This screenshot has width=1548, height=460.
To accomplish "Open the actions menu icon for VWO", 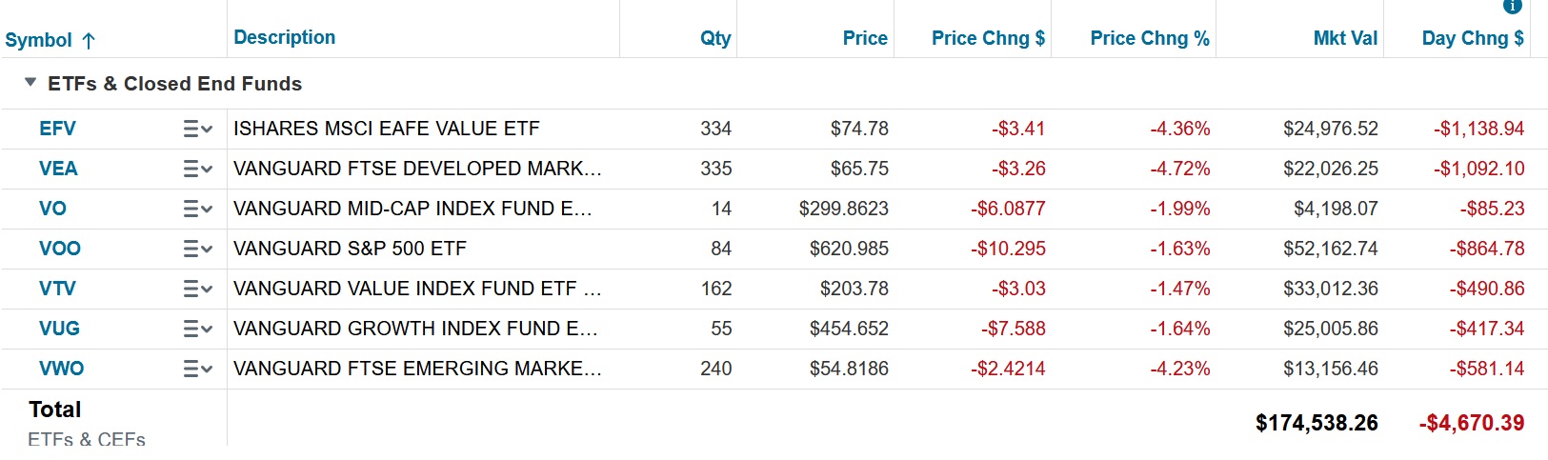I will point(197,369).
